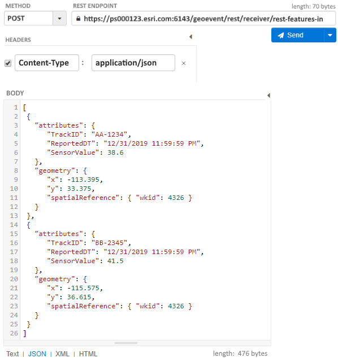Click the "BB-2345" TrackID value
The width and height of the screenshot is (338, 358).
[109, 243]
